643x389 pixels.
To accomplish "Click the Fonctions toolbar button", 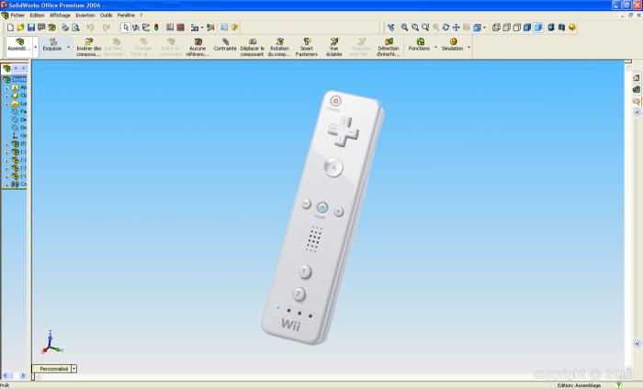I will [419, 45].
